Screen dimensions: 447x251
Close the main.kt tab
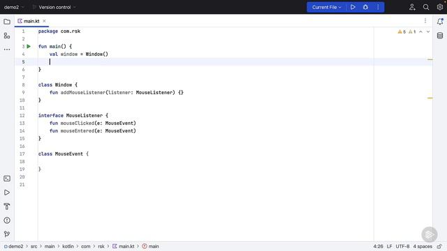click(x=44, y=21)
